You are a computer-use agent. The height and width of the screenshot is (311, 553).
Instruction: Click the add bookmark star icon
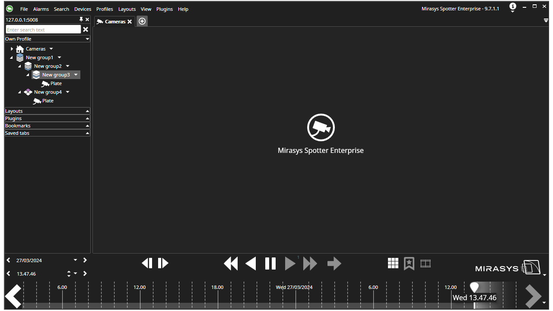click(409, 263)
